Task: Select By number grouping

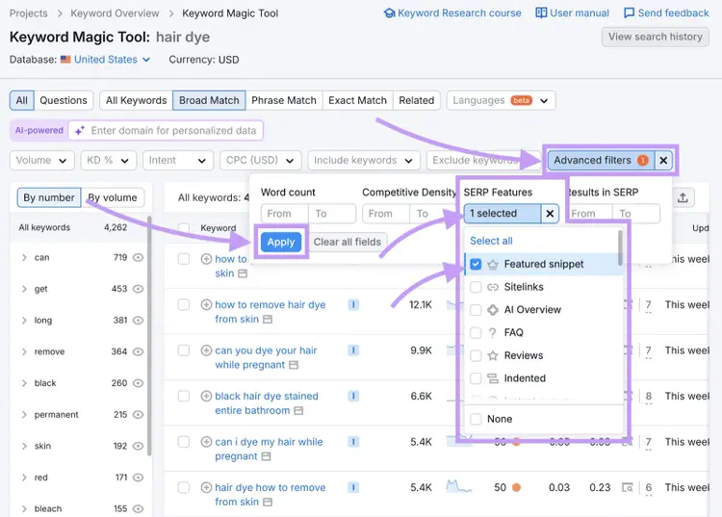Action: pyautogui.click(x=49, y=197)
